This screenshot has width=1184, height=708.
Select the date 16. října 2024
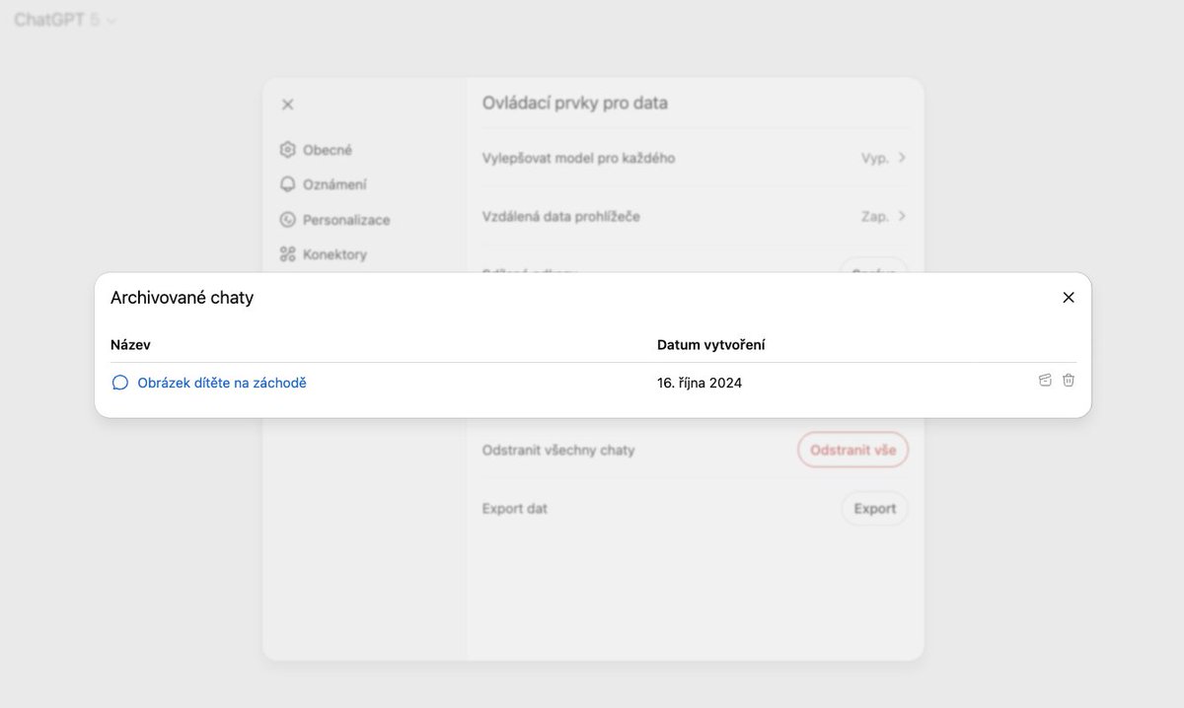(x=700, y=383)
